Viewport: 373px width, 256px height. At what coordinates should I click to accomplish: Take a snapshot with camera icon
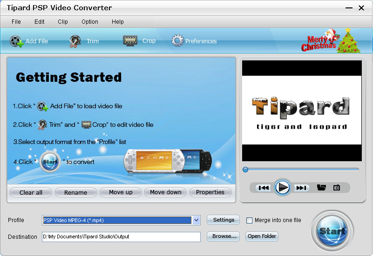pos(337,188)
